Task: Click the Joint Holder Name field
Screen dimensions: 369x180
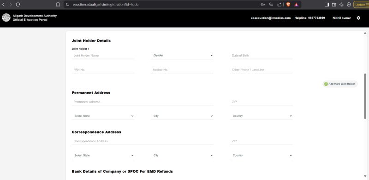Action: click(x=103, y=55)
